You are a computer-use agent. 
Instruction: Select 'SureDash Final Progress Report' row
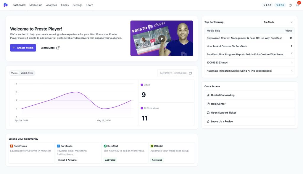point(249,54)
